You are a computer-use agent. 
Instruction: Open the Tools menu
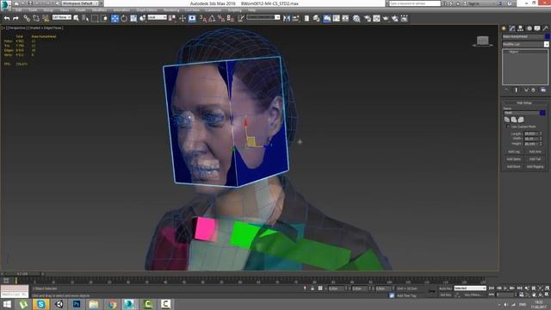33,10
